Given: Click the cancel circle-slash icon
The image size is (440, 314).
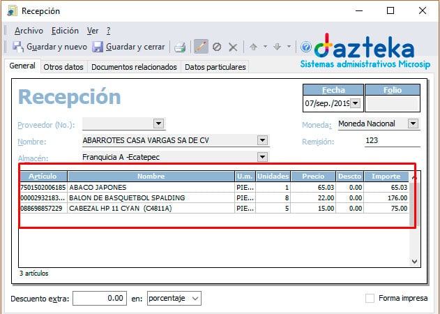Looking at the screenshot, I should click(x=217, y=47).
